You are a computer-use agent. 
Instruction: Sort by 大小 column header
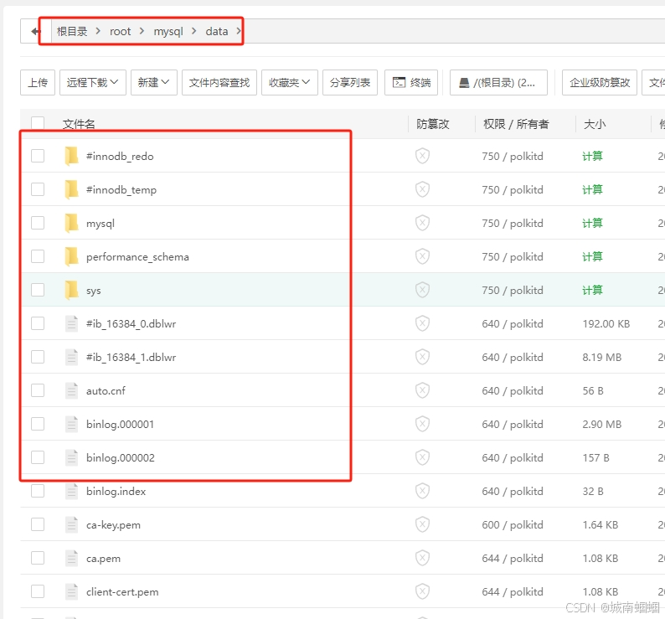(x=595, y=124)
